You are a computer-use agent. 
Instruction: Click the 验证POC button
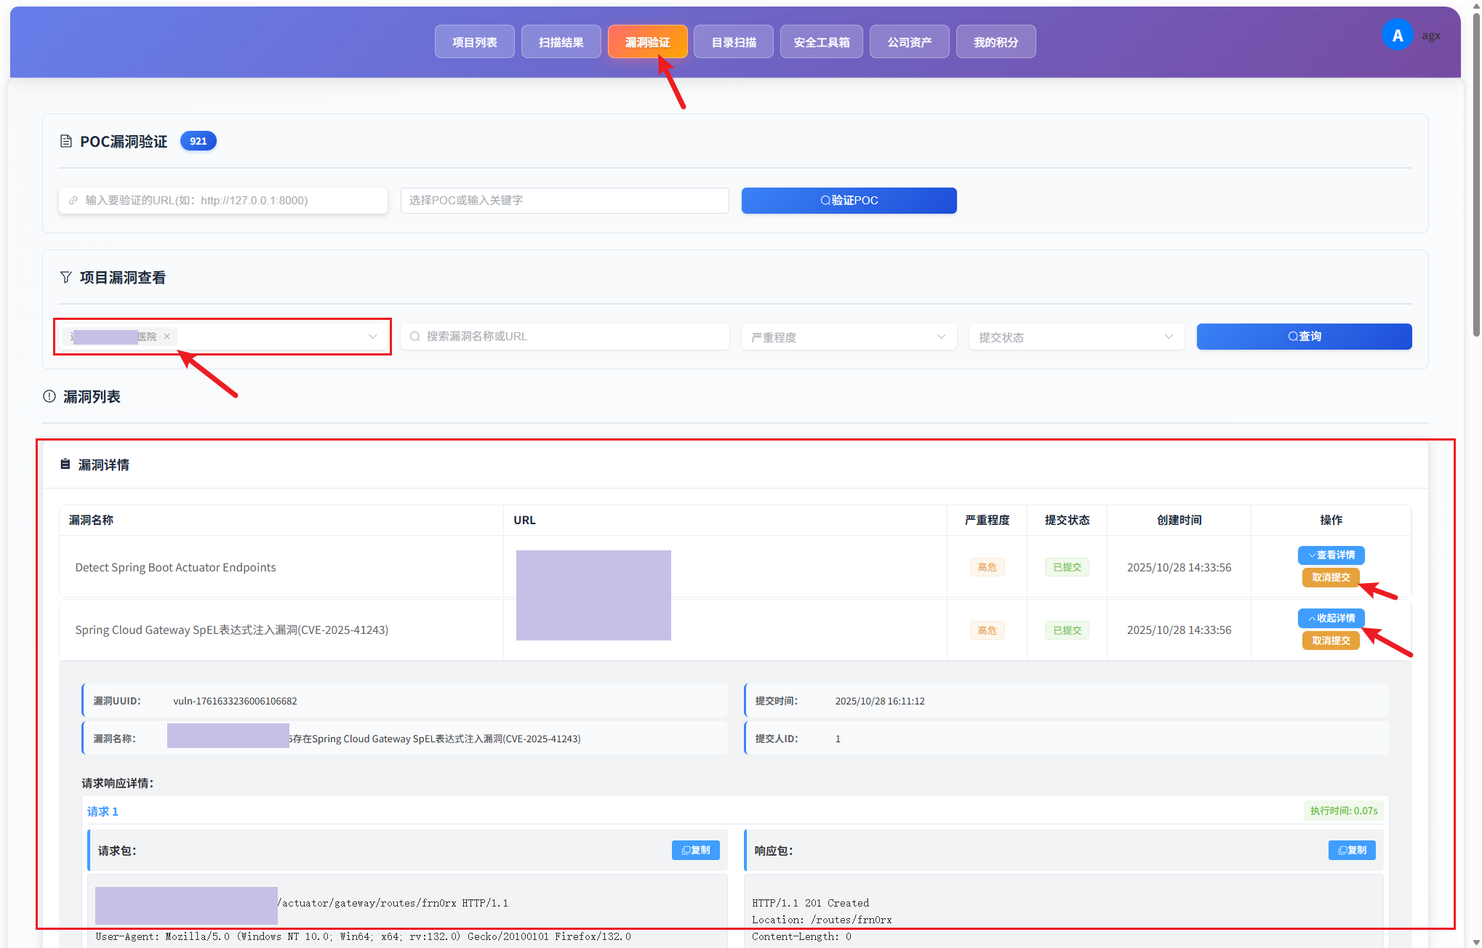(849, 200)
